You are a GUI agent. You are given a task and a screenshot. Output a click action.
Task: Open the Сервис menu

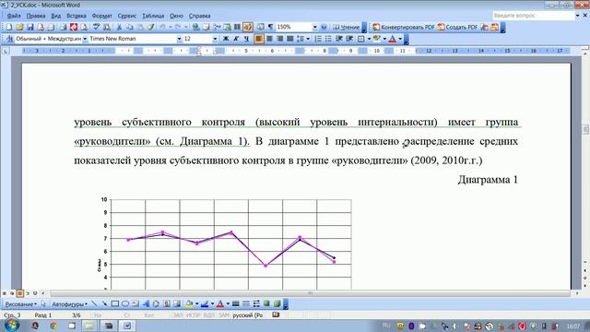coord(127,16)
